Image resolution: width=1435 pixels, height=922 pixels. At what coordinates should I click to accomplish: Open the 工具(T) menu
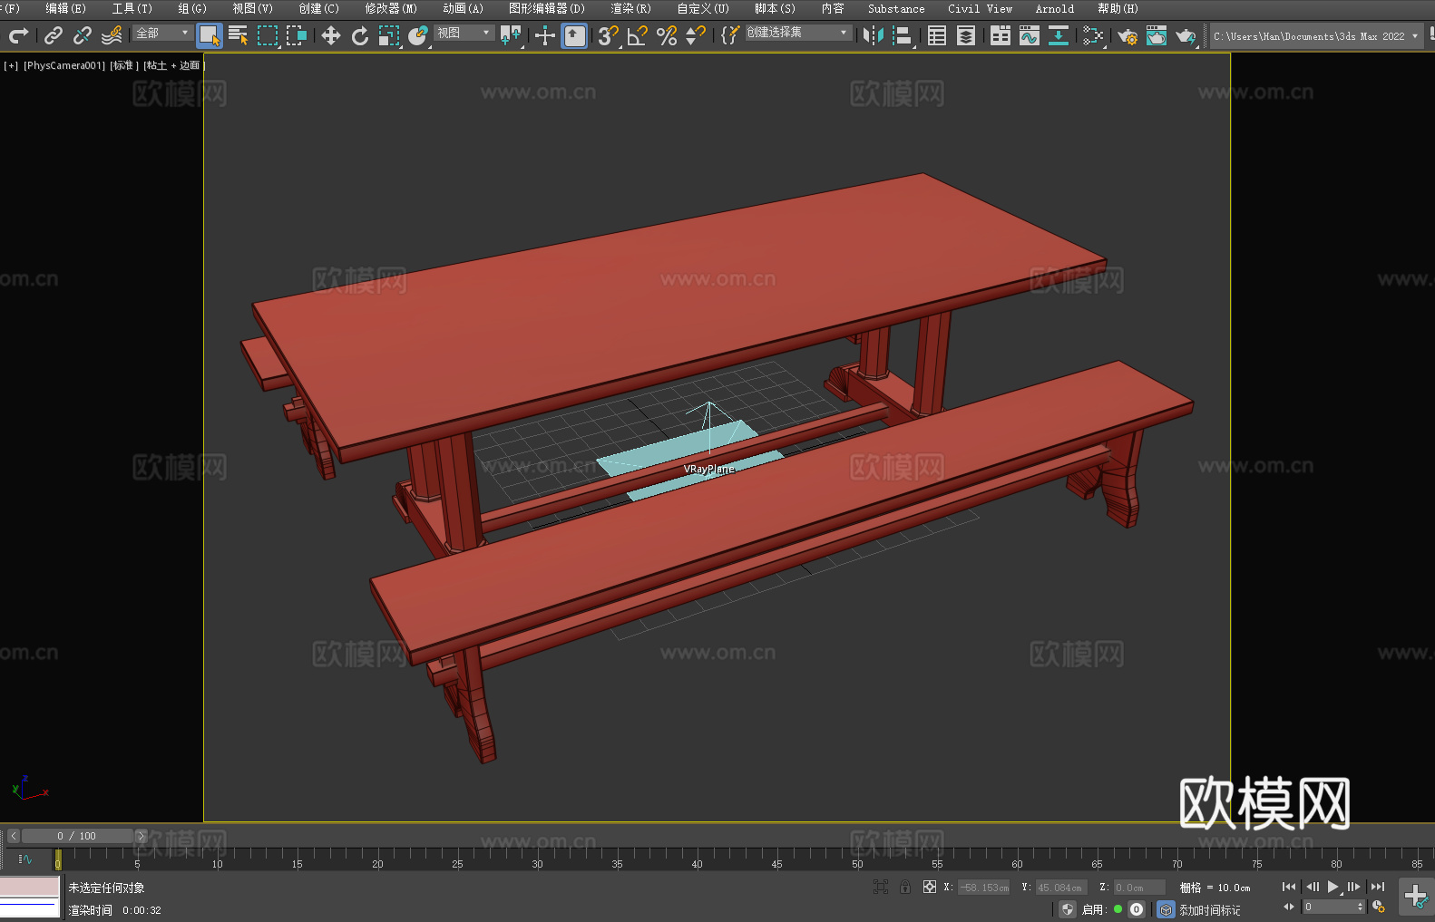point(132,8)
